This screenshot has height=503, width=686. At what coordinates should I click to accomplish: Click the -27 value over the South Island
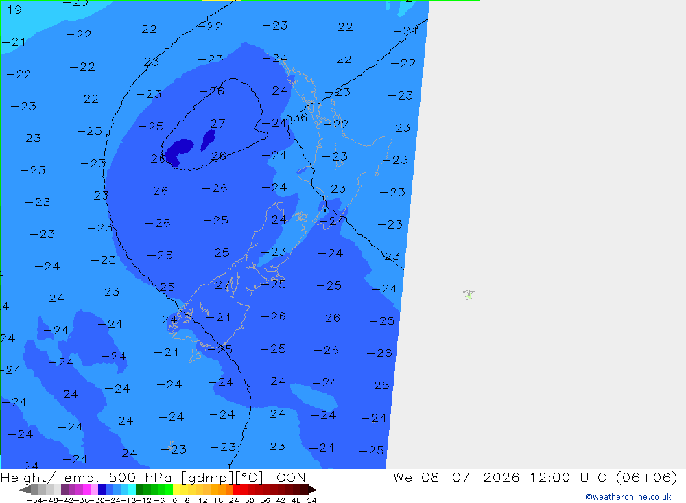click(218, 285)
